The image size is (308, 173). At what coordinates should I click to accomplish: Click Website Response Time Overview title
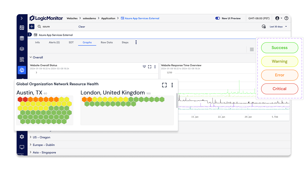coord(181,65)
